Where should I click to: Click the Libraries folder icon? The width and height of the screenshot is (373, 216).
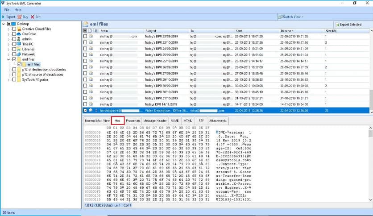point(19,49)
